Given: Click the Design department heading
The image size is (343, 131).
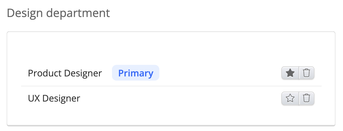Looking at the screenshot, I should (59, 13).
